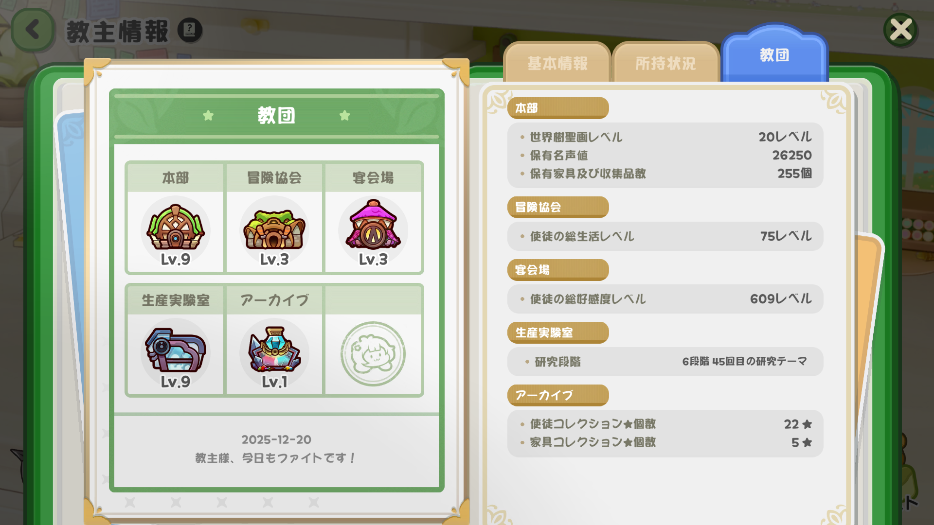Select the 本部 building icon Lv.9
The height and width of the screenshot is (525, 934).
tap(176, 231)
